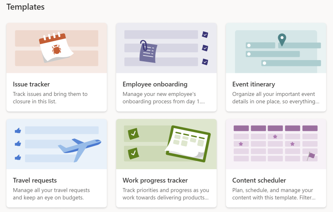
Task: Choose the Event itinerary template title
Action: coord(254,84)
